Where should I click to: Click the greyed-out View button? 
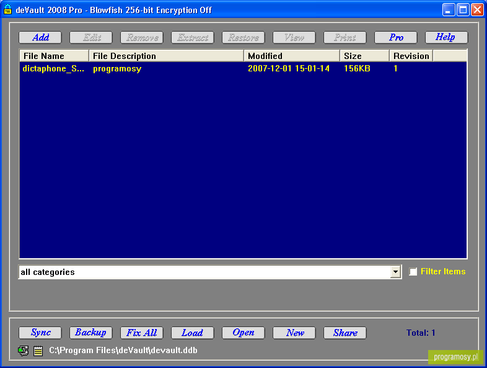(x=294, y=38)
